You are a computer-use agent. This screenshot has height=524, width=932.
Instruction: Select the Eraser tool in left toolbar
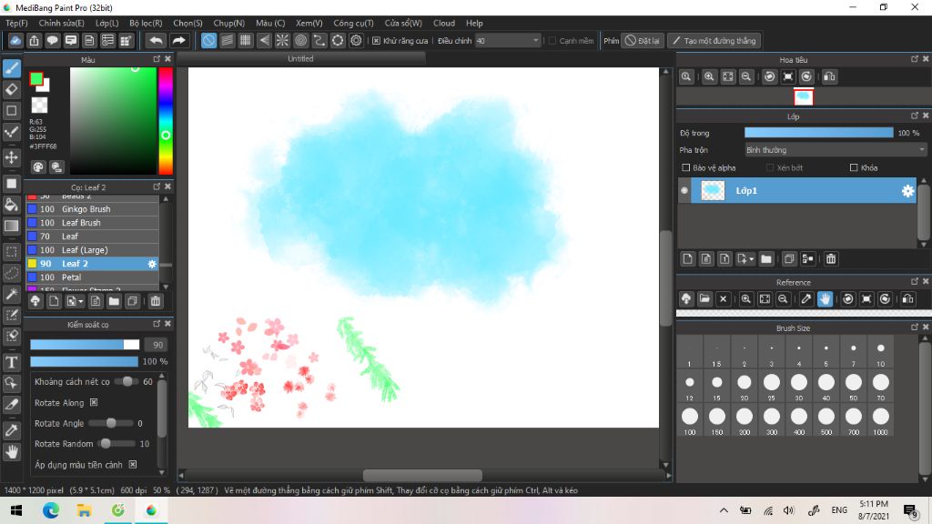[12, 89]
